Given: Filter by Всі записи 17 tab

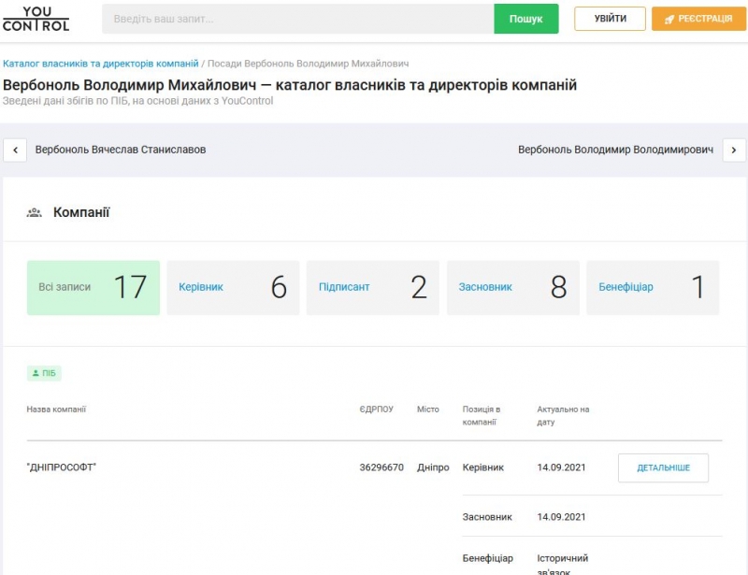Looking at the screenshot, I should [93, 287].
